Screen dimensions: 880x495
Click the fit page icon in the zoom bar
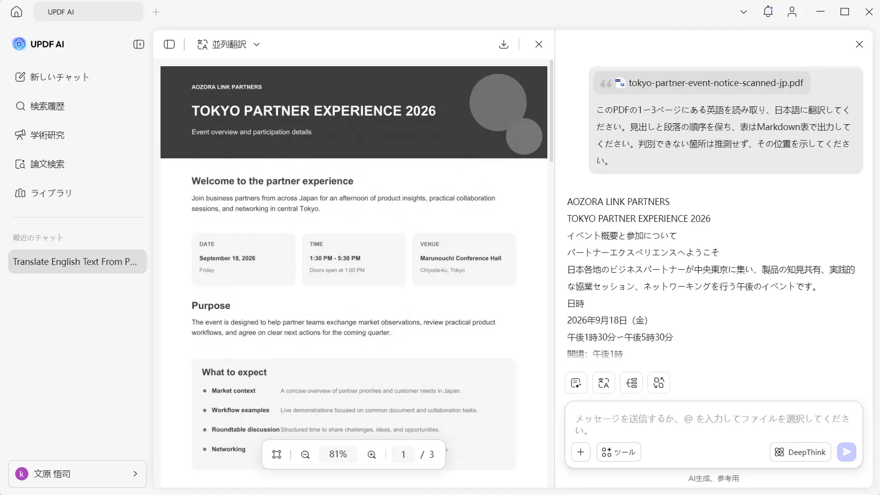[277, 454]
